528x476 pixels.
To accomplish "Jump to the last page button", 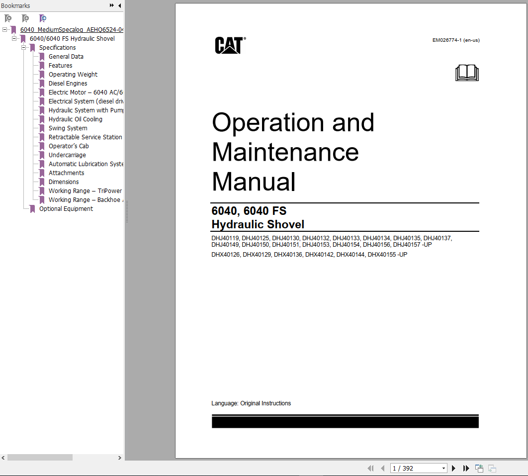I will pyautogui.click(x=466, y=468).
